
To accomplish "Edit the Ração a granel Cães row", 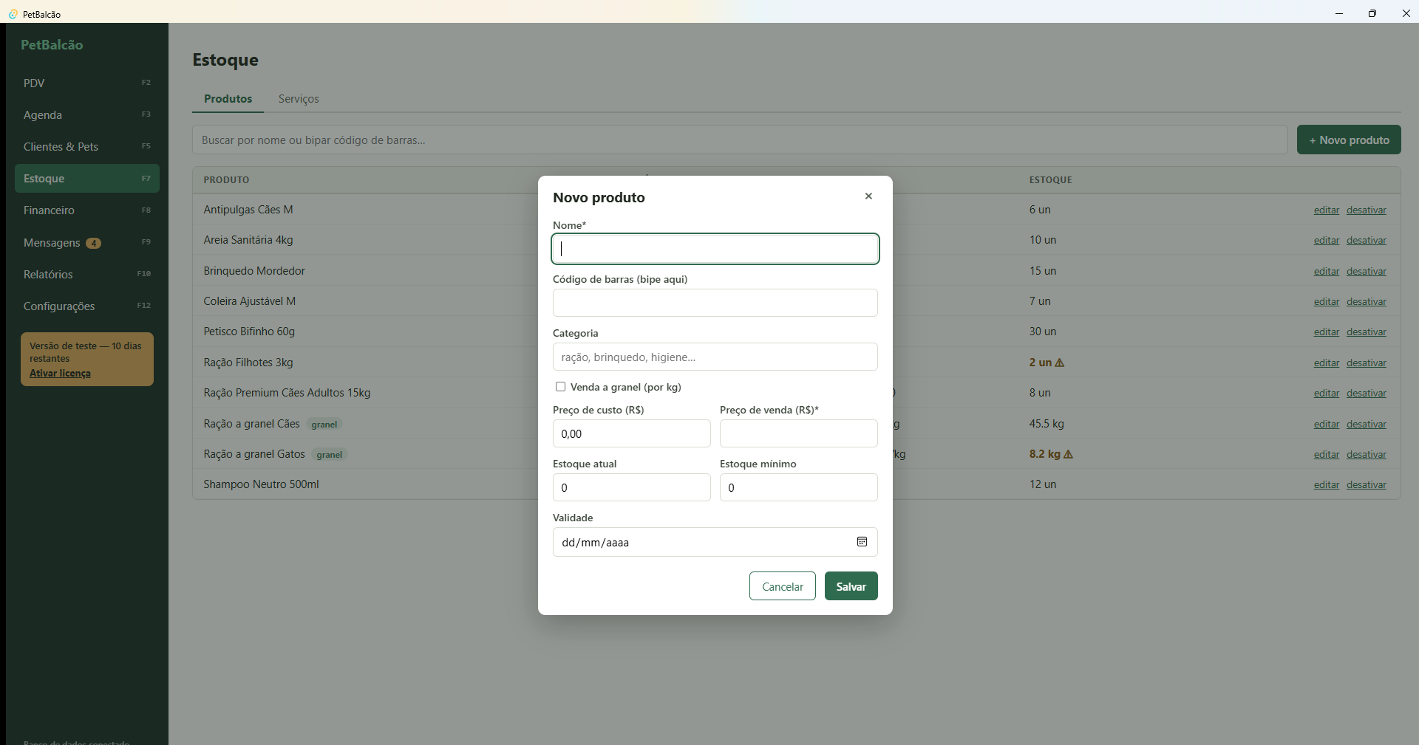I will 1327,424.
